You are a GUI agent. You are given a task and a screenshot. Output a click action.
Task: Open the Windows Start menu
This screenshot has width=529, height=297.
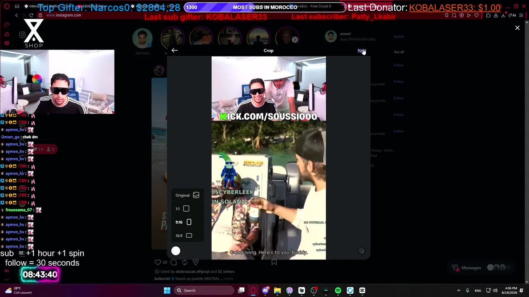[167, 290]
